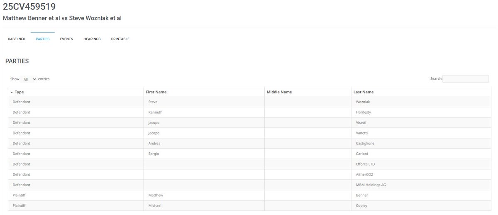Click the last name Vanetti cell
This screenshot has width=498, height=215.
tap(421, 133)
